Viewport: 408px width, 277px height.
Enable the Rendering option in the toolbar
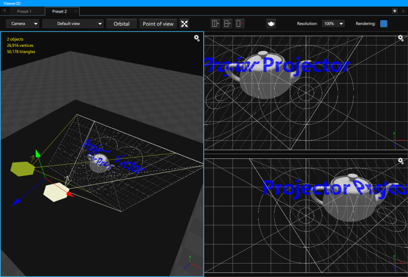coord(383,24)
